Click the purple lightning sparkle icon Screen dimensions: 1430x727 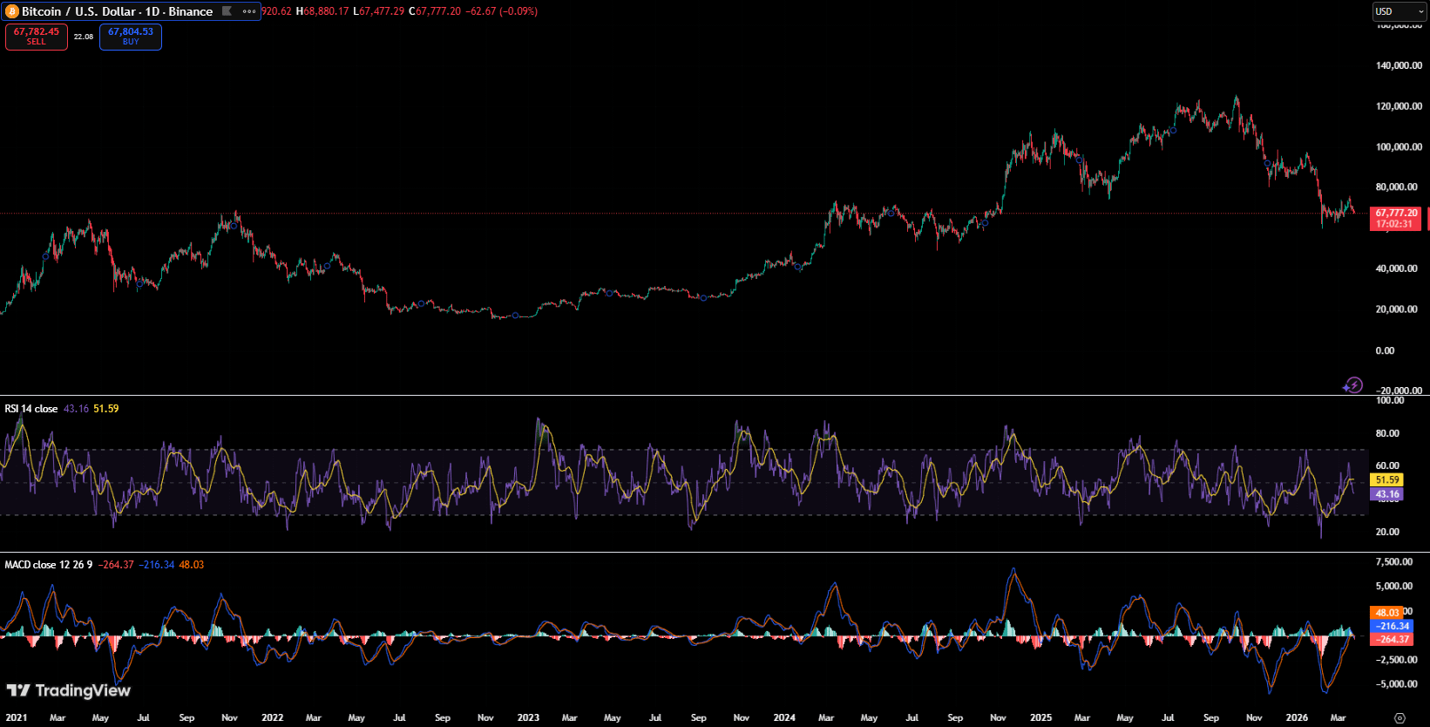[x=1352, y=384]
